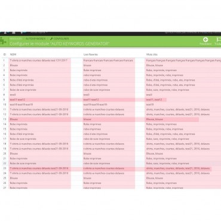Select highlighted 'Blouse' name in row 13
Screen dimensions: 221x221
[14, 119]
